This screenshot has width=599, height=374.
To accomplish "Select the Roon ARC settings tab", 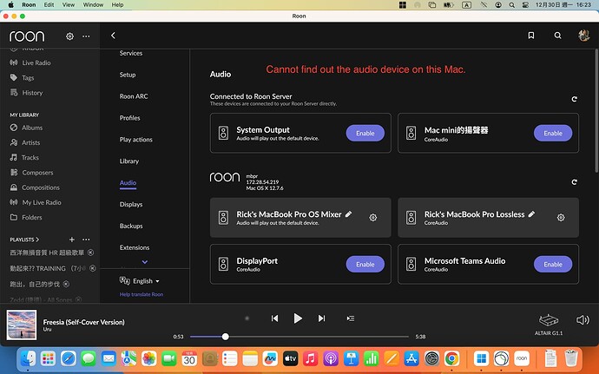I will [x=134, y=96].
